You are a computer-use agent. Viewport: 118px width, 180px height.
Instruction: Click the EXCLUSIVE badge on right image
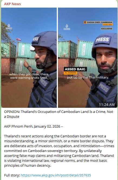107,29
